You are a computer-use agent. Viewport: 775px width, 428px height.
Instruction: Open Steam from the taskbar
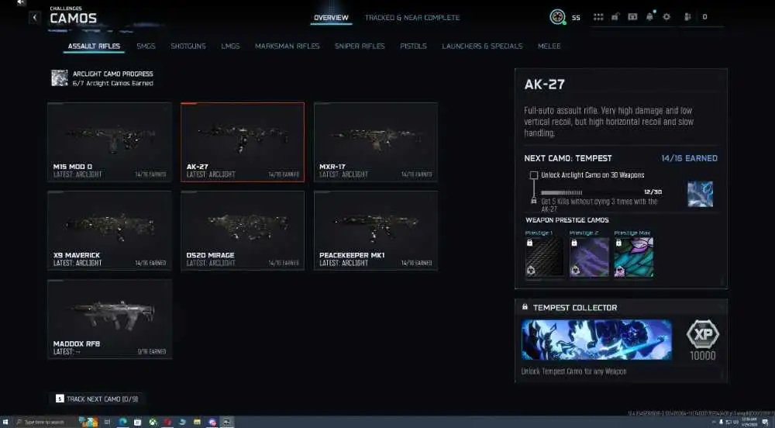coord(182,422)
